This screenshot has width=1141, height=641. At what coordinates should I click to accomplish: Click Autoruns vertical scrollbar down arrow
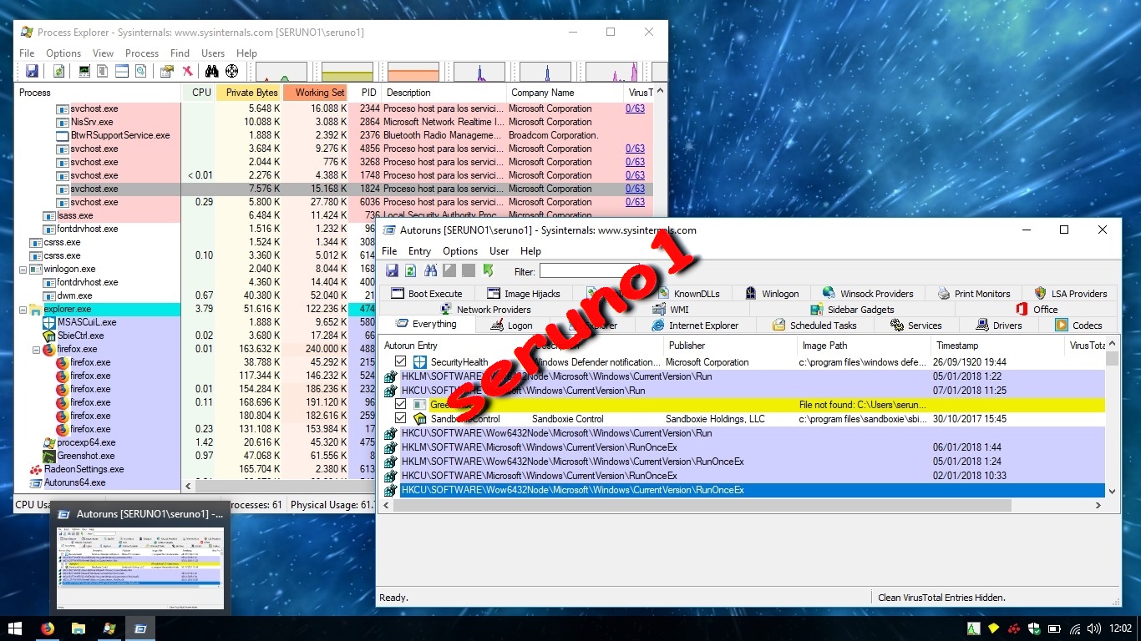click(1112, 492)
